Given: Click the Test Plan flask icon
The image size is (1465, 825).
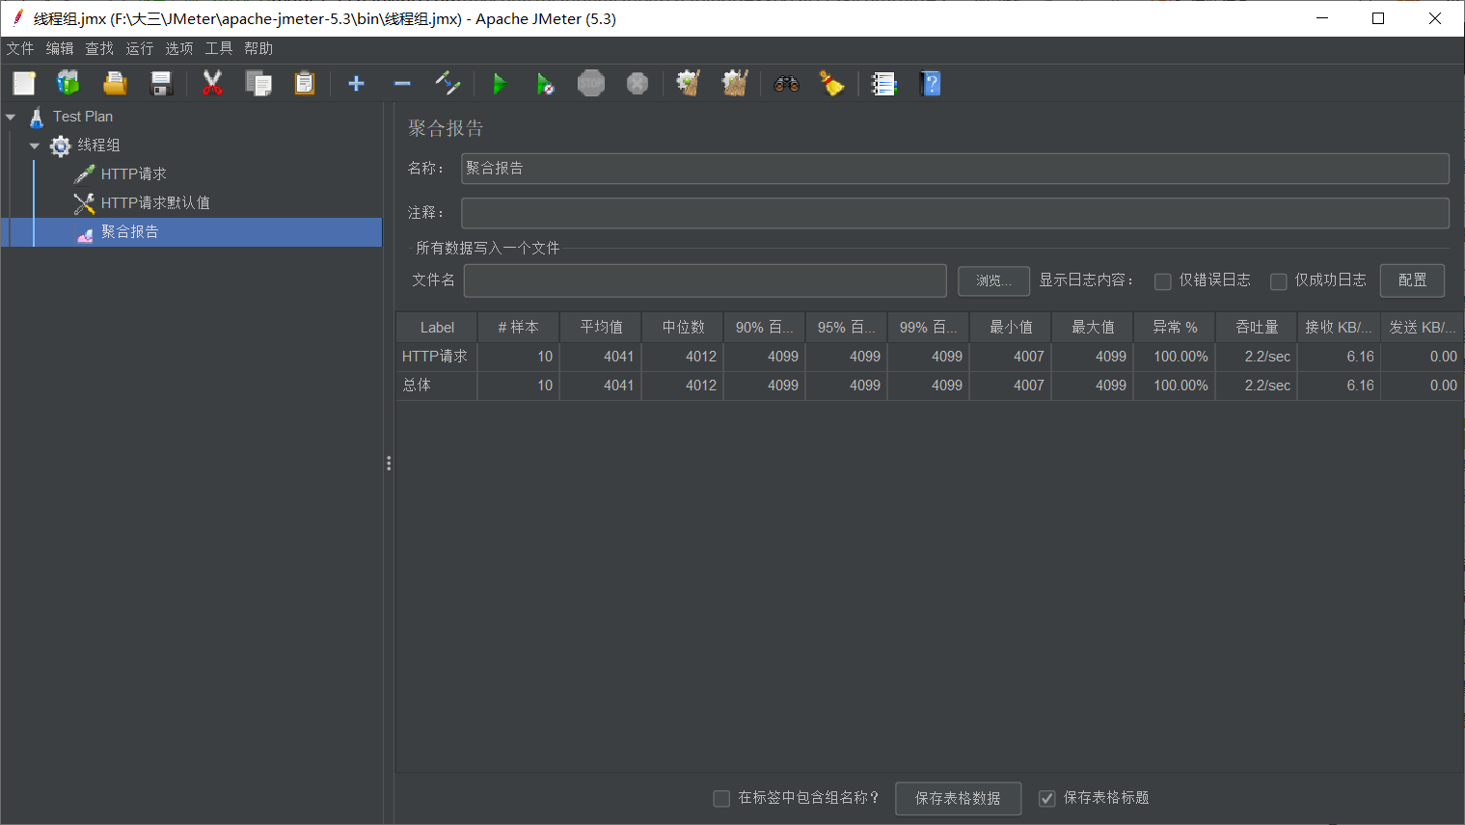Looking at the screenshot, I should click(37, 117).
